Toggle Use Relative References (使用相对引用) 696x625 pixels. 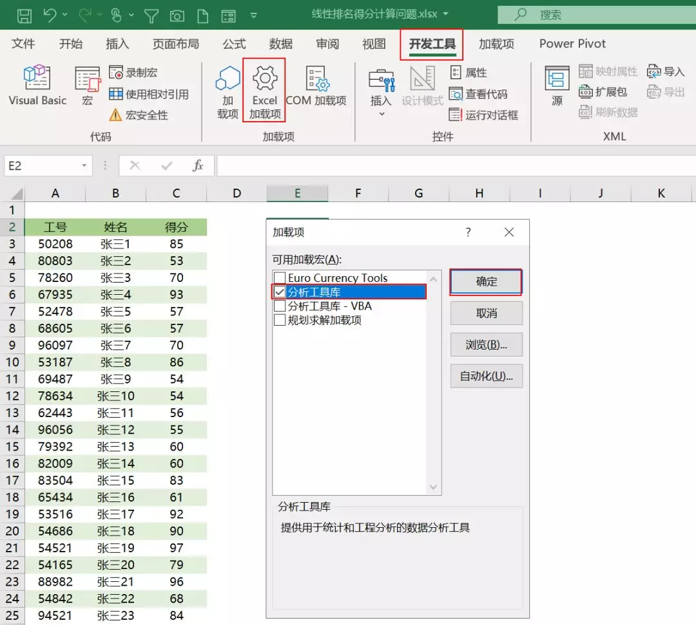tap(149, 94)
